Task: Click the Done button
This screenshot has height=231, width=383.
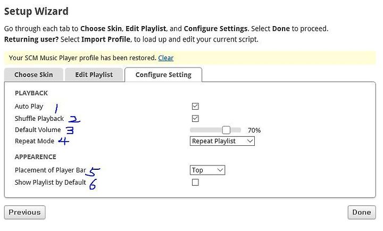Action: [362, 212]
